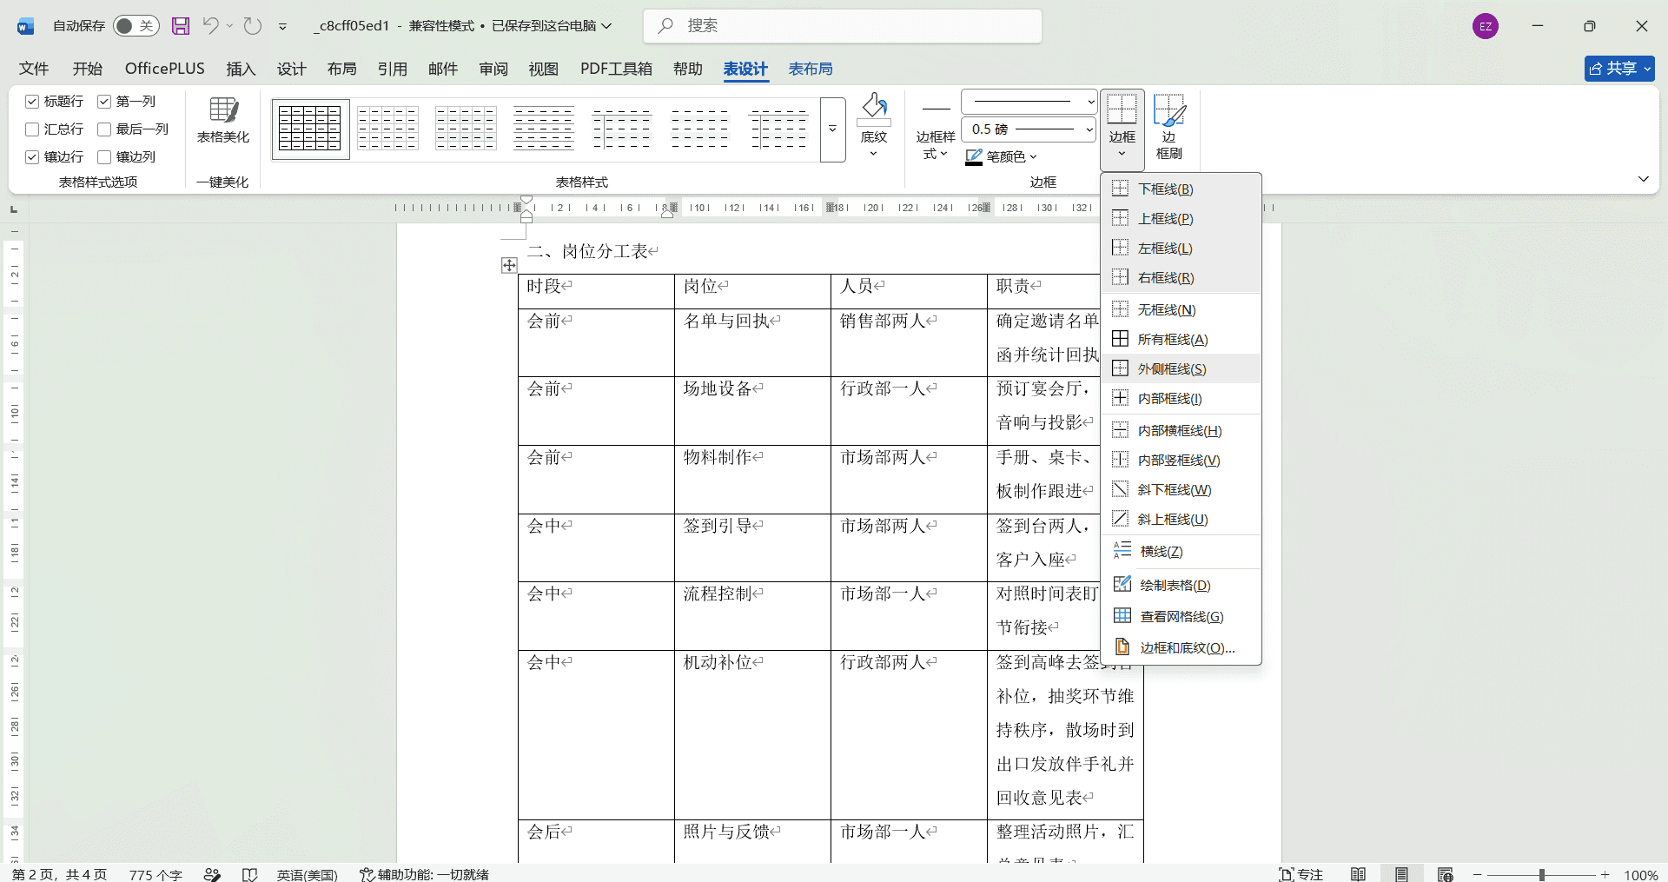
Task: Adjust the zoom slider handle
Action: 1542,875
